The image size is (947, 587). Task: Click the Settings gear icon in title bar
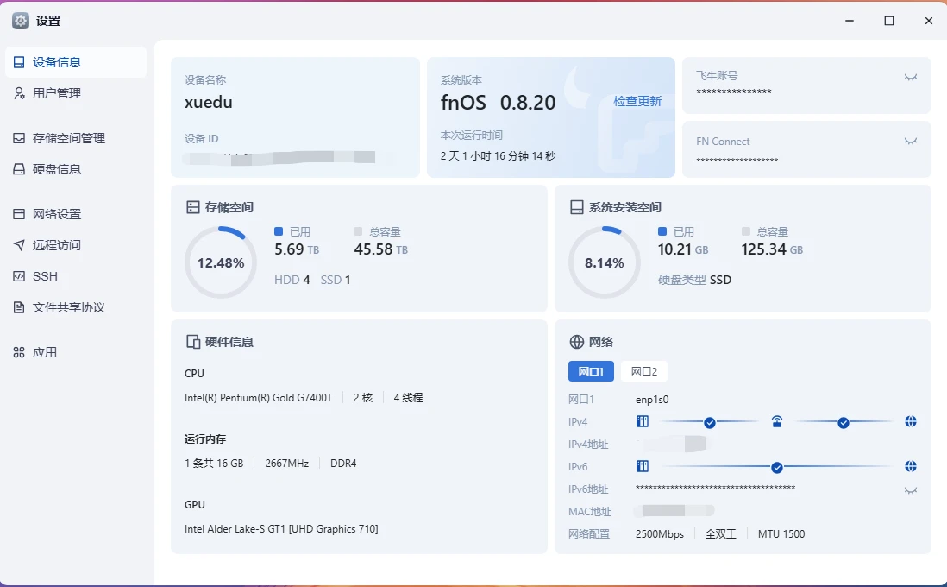click(21, 21)
